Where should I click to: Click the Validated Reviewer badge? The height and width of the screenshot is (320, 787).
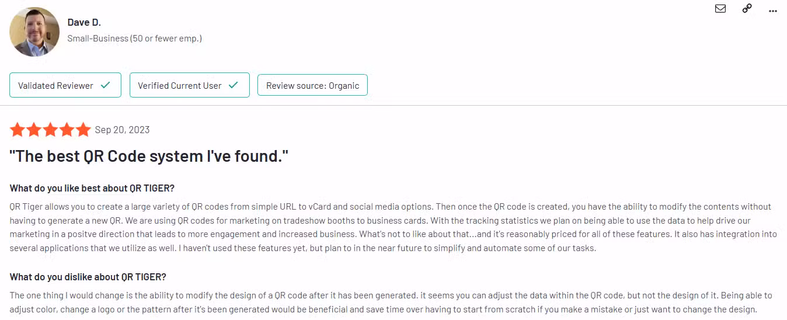[65, 85]
